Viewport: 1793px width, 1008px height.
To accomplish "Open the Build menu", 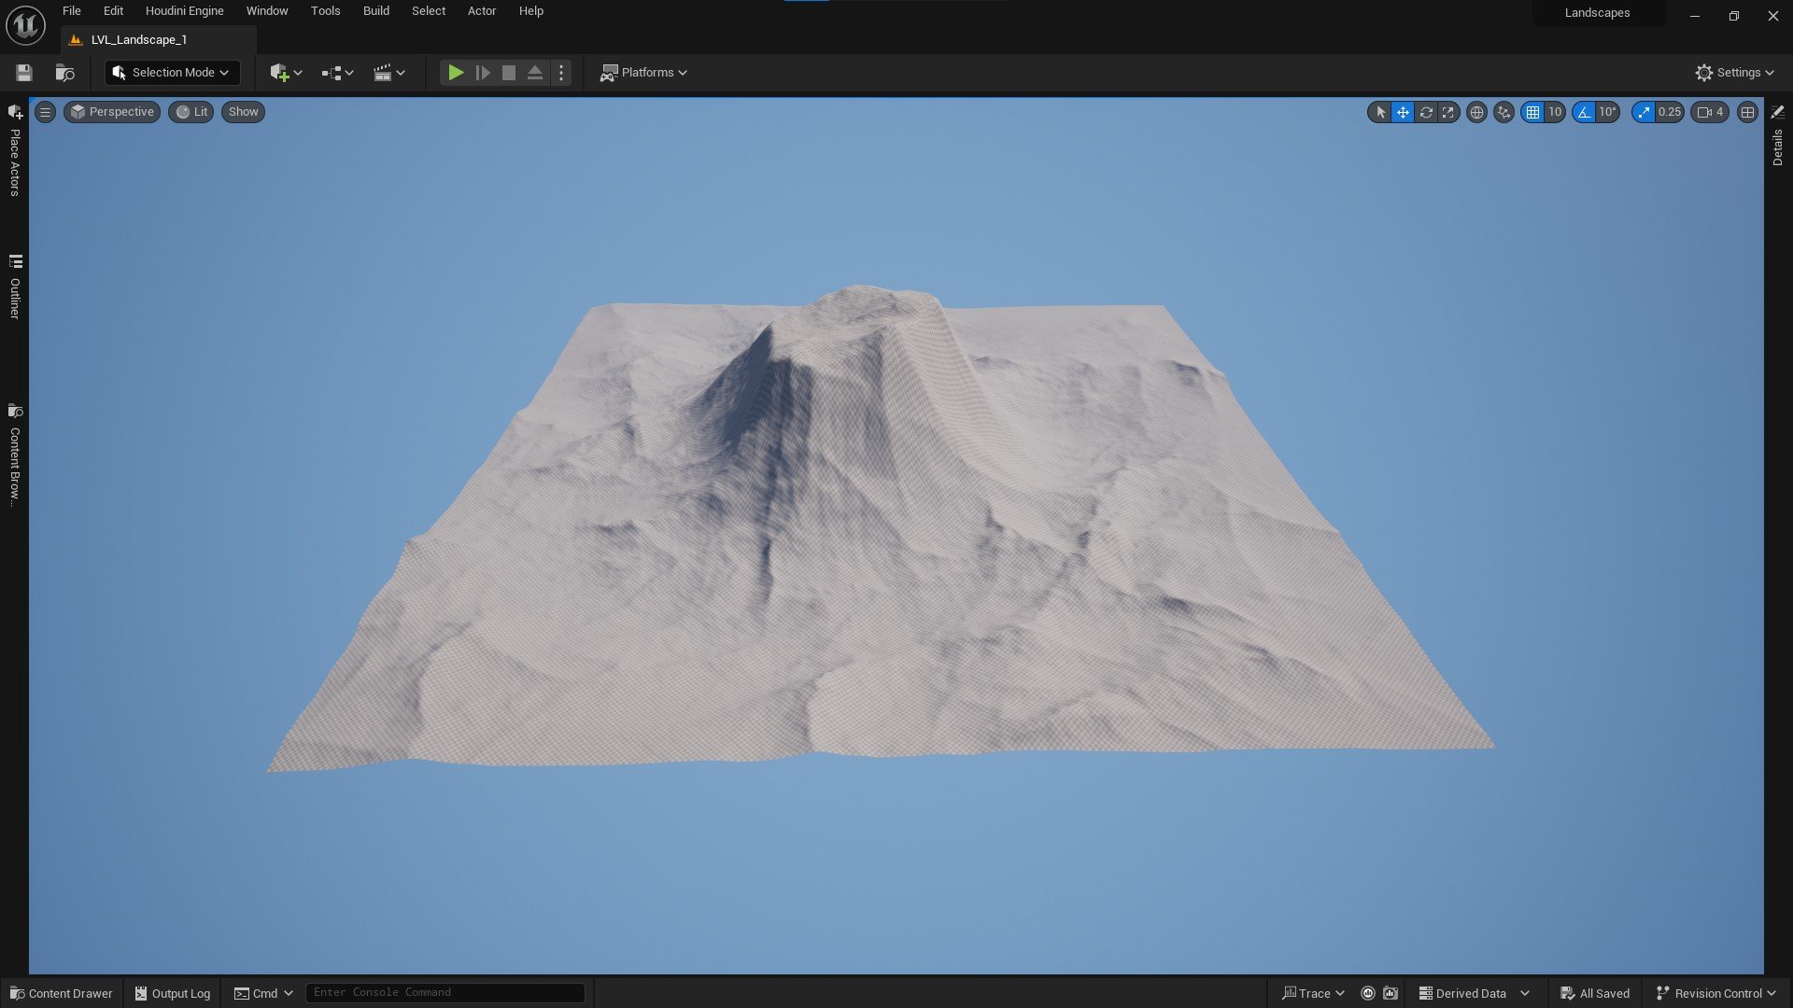I will (375, 11).
